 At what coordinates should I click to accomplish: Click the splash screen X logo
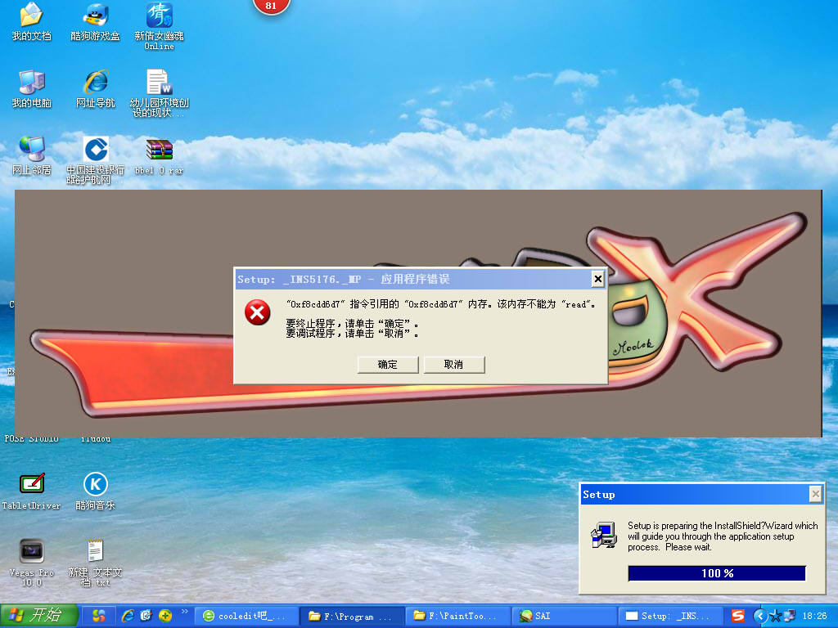point(695,291)
